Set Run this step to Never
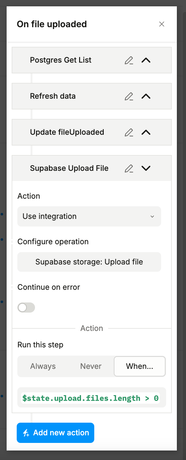 coord(91,366)
